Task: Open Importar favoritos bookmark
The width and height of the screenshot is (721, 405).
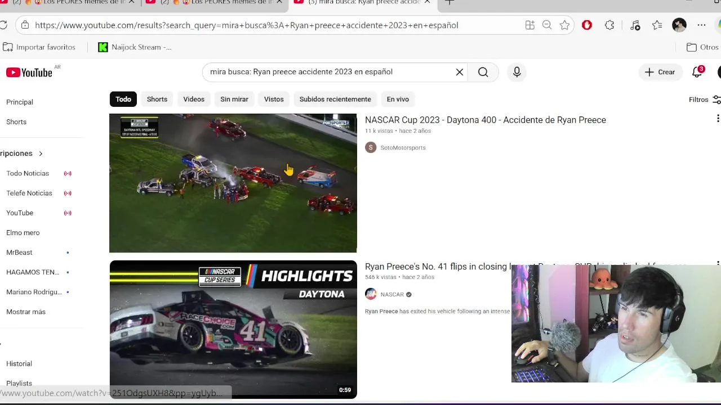Action: coord(39,47)
